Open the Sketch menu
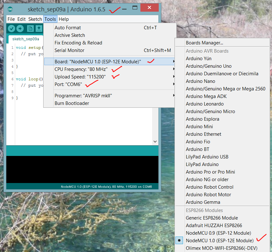The width and height of the screenshot is (272, 252). 35,19
